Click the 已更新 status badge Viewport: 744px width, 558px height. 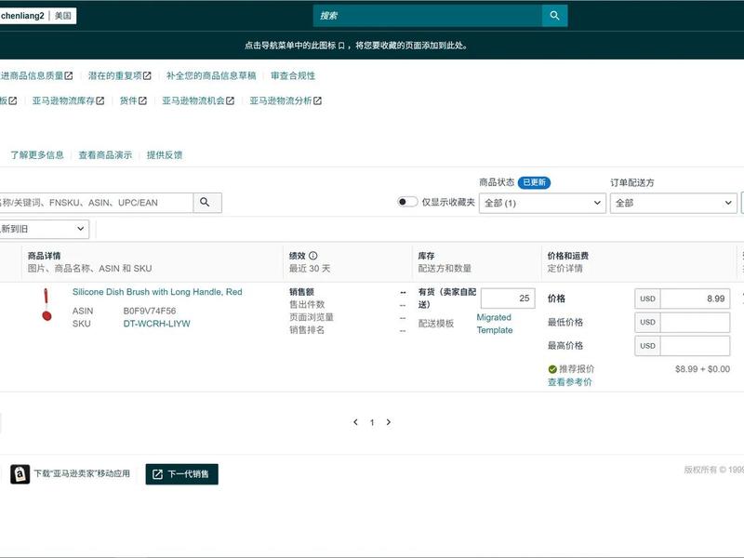pos(534,182)
